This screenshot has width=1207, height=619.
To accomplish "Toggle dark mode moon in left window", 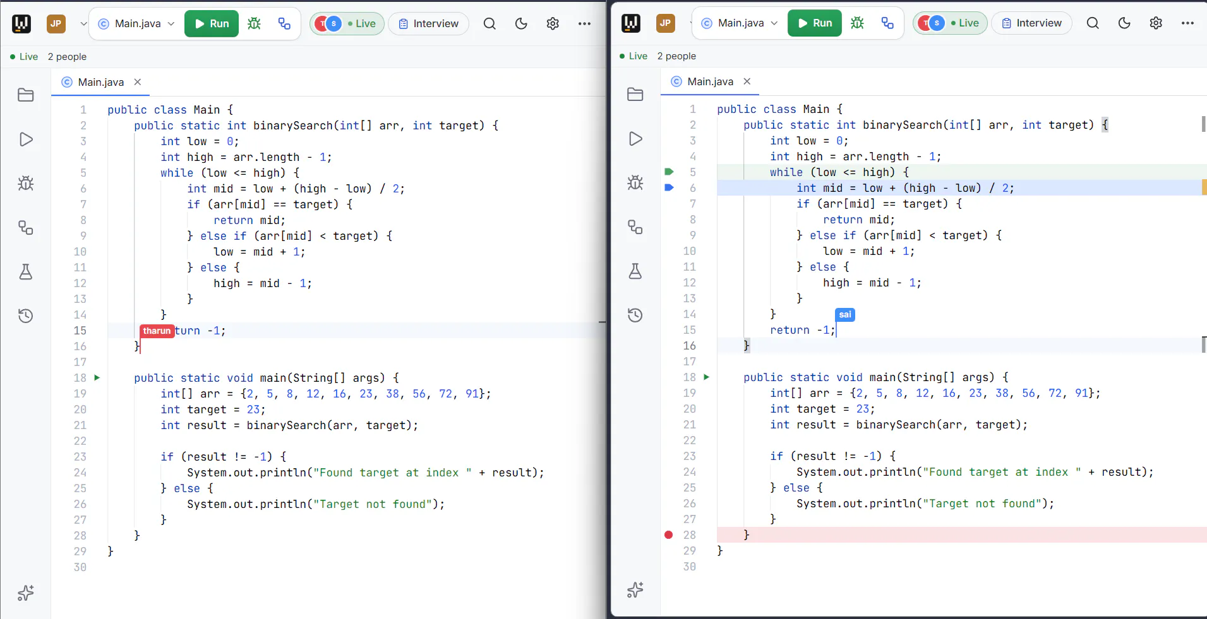I will [521, 23].
